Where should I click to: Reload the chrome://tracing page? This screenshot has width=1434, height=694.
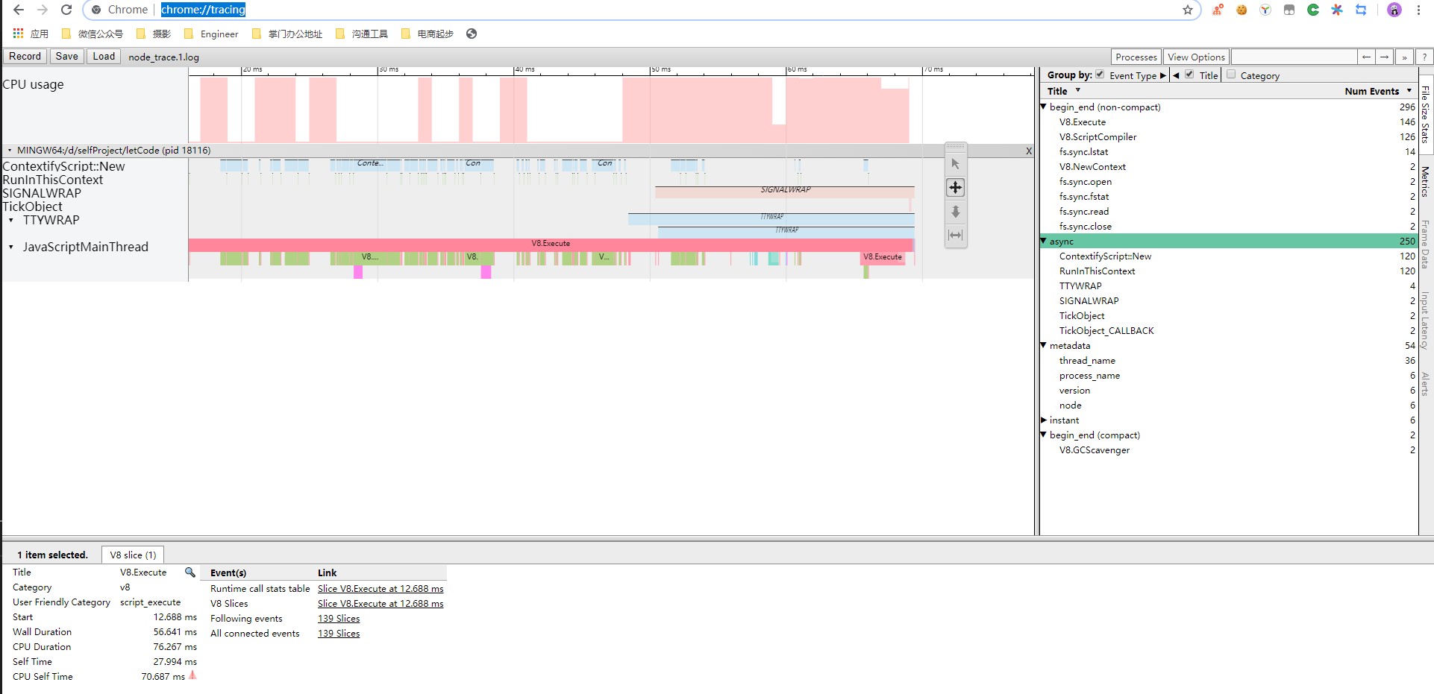pos(66,10)
